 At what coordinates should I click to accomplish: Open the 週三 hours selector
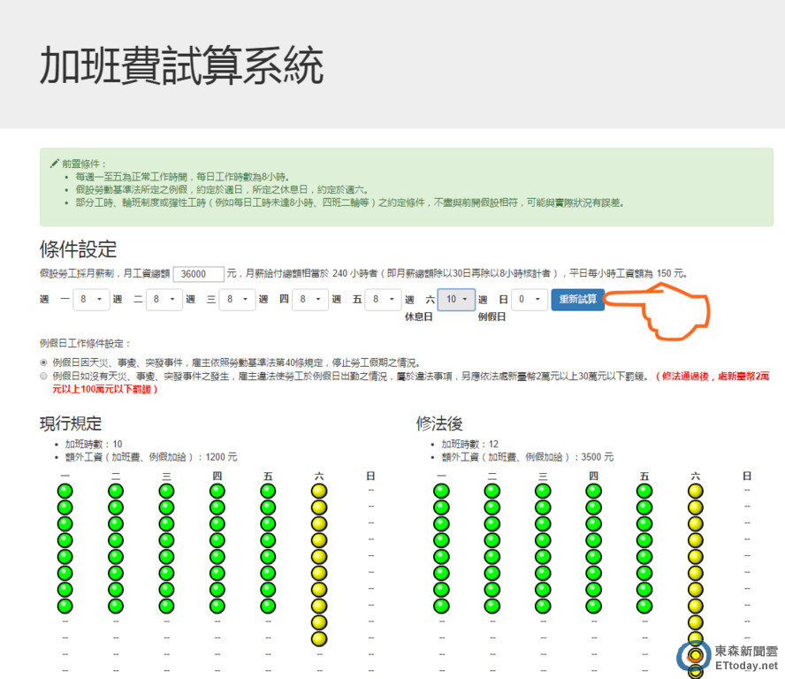coord(237,300)
